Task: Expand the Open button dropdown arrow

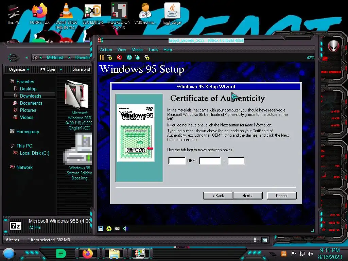Action: click(x=61, y=69)
